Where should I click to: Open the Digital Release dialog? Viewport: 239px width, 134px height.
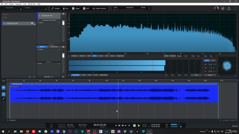(x=99, y=9)
